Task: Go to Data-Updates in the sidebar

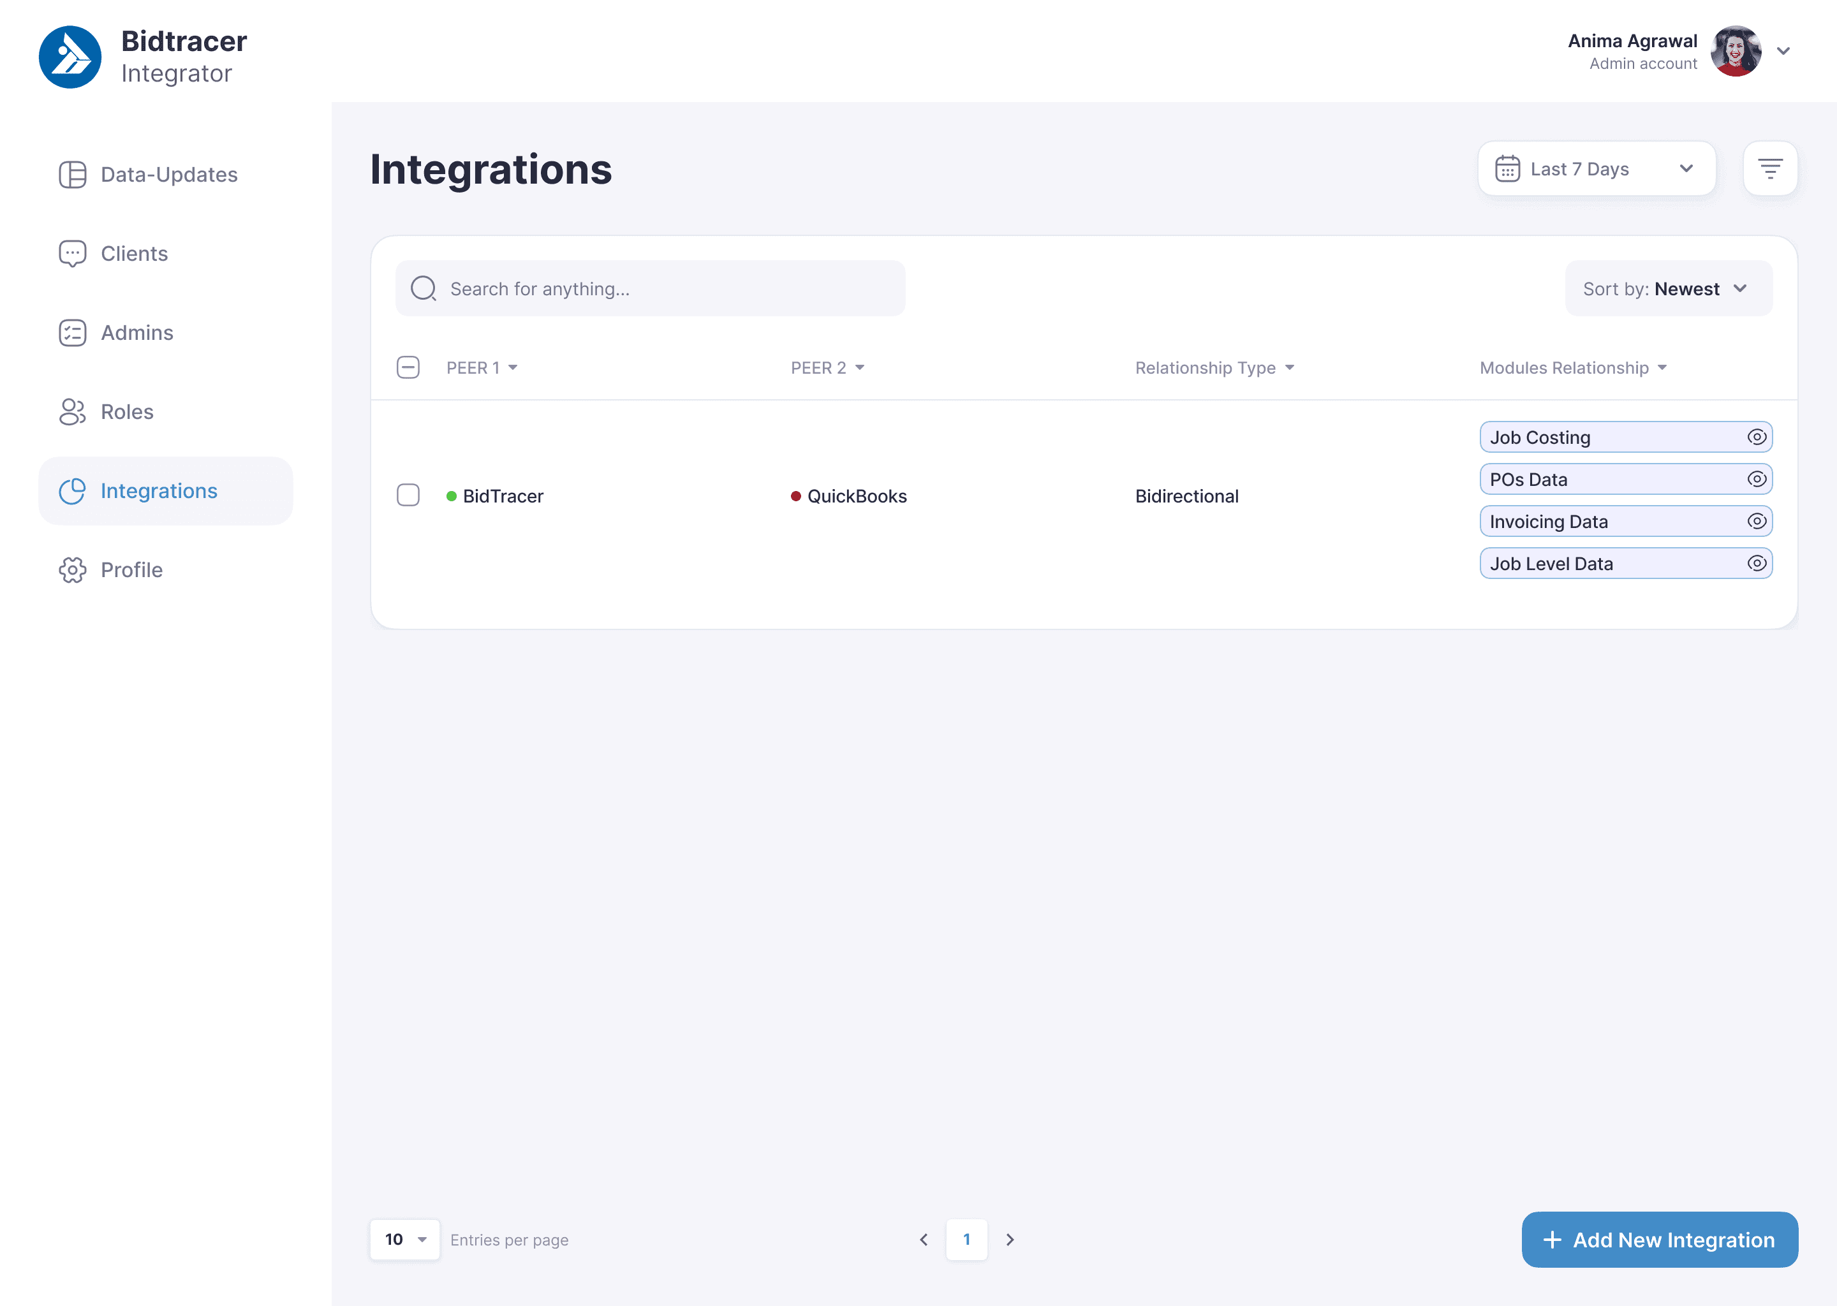Action: click(166, 175)
